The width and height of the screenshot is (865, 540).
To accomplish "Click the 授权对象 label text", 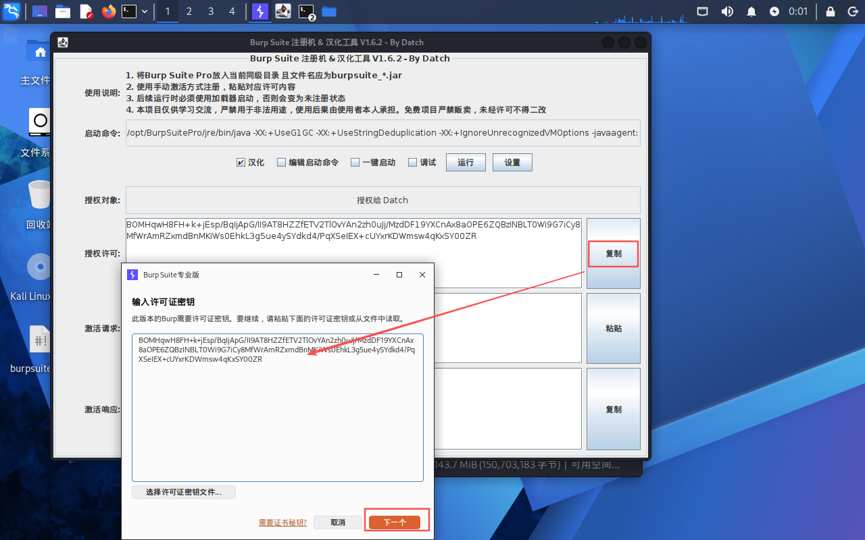I will [x=102, y=200].
